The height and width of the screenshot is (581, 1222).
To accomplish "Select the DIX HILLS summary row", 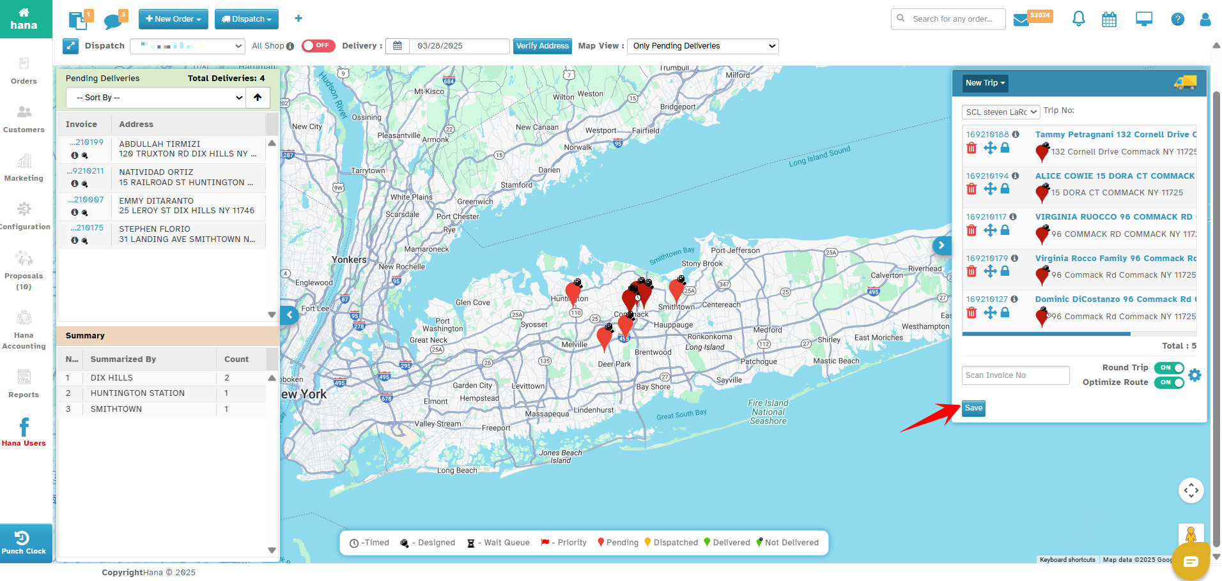I will [162, 378].
